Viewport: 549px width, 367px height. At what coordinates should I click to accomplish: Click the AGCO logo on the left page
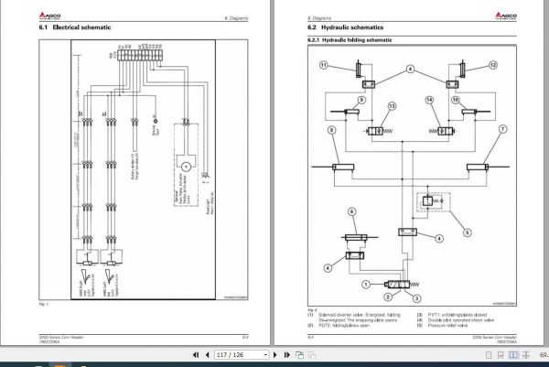49,16
